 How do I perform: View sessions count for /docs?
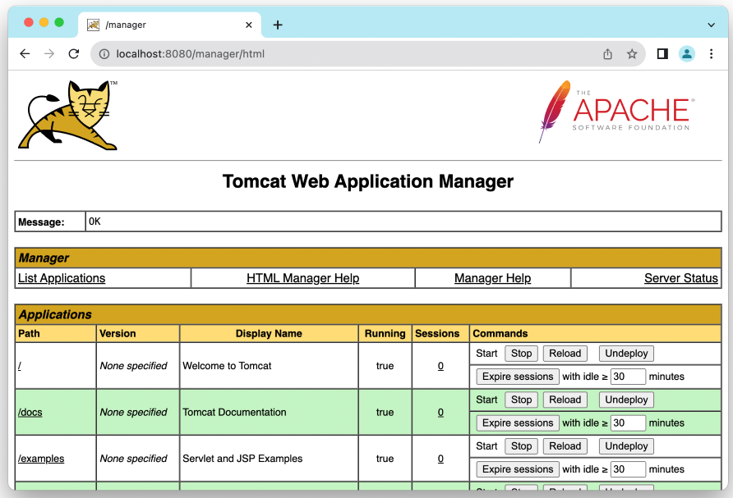point(440,413)
